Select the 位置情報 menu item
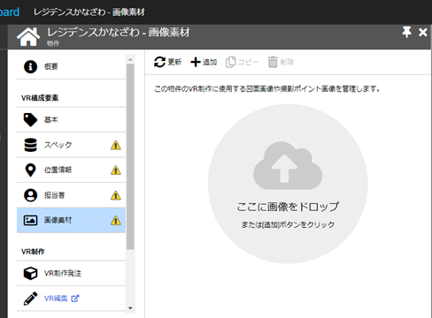432x318 pixels. point(71,170)
